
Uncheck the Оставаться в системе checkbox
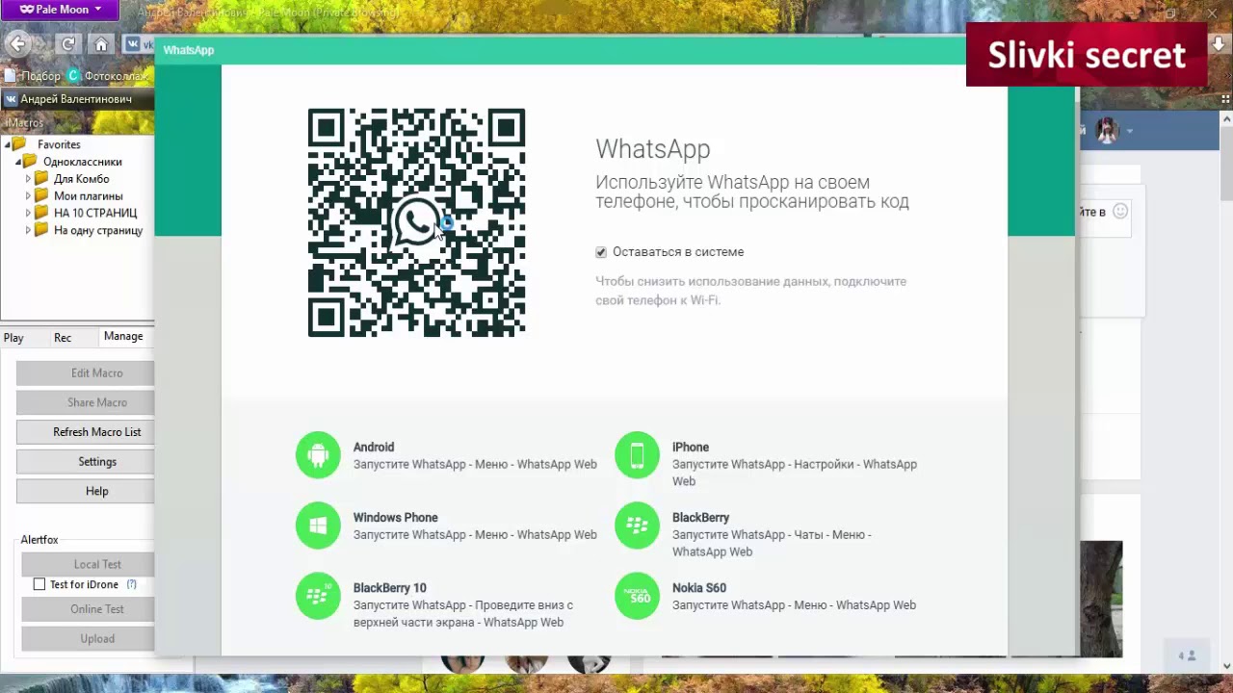coord(601,252)
